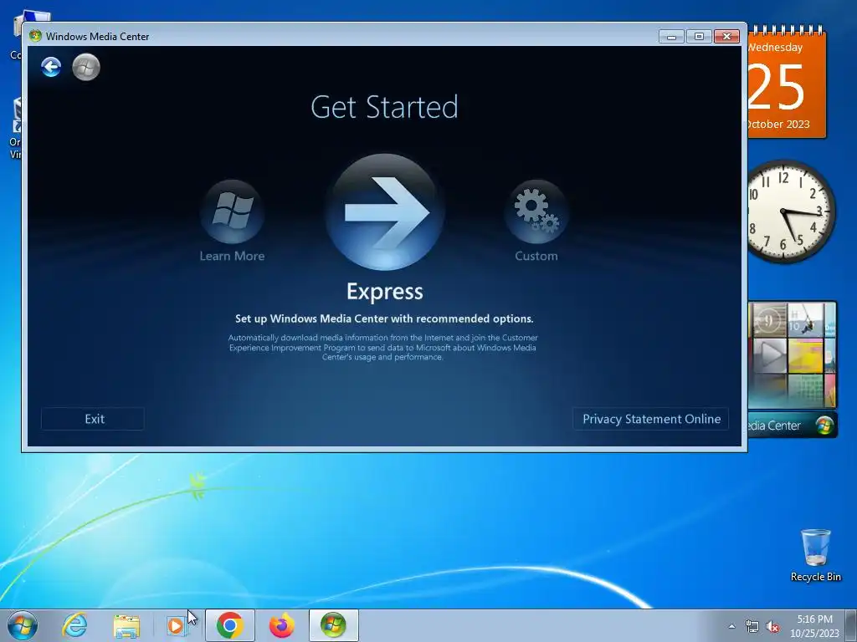The height and width of the screenshot is (642, 857).
Task: Select the Media Center taskbar button
Action: click(x=334, y=625)
